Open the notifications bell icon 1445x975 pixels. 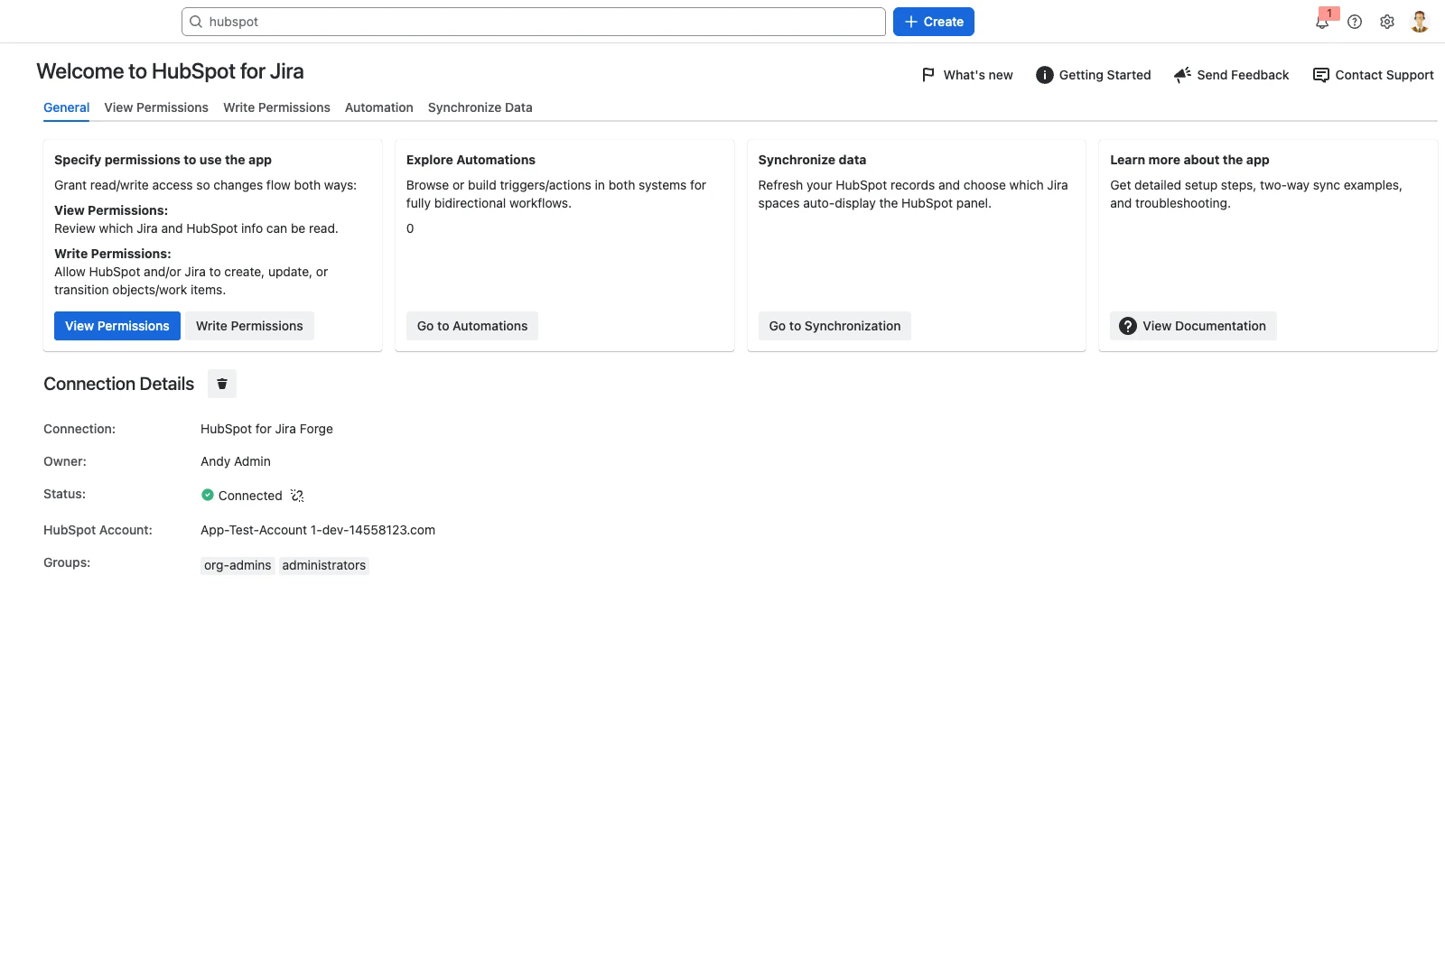click(x=1322, y=22)
